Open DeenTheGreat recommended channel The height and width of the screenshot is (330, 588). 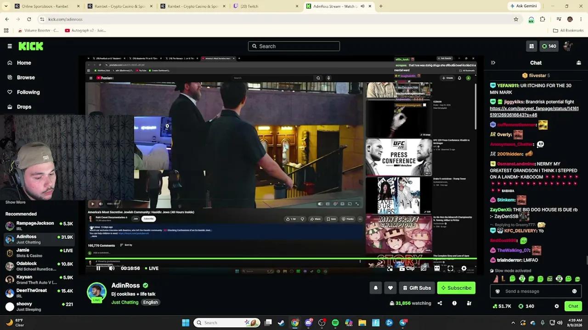[x=39, y=293]
